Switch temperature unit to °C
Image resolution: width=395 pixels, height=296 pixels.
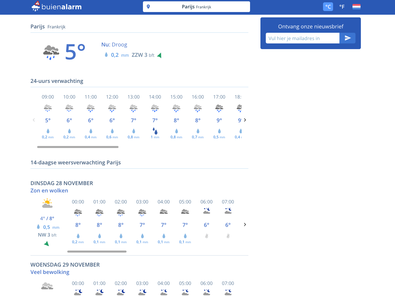pos(328,7)
